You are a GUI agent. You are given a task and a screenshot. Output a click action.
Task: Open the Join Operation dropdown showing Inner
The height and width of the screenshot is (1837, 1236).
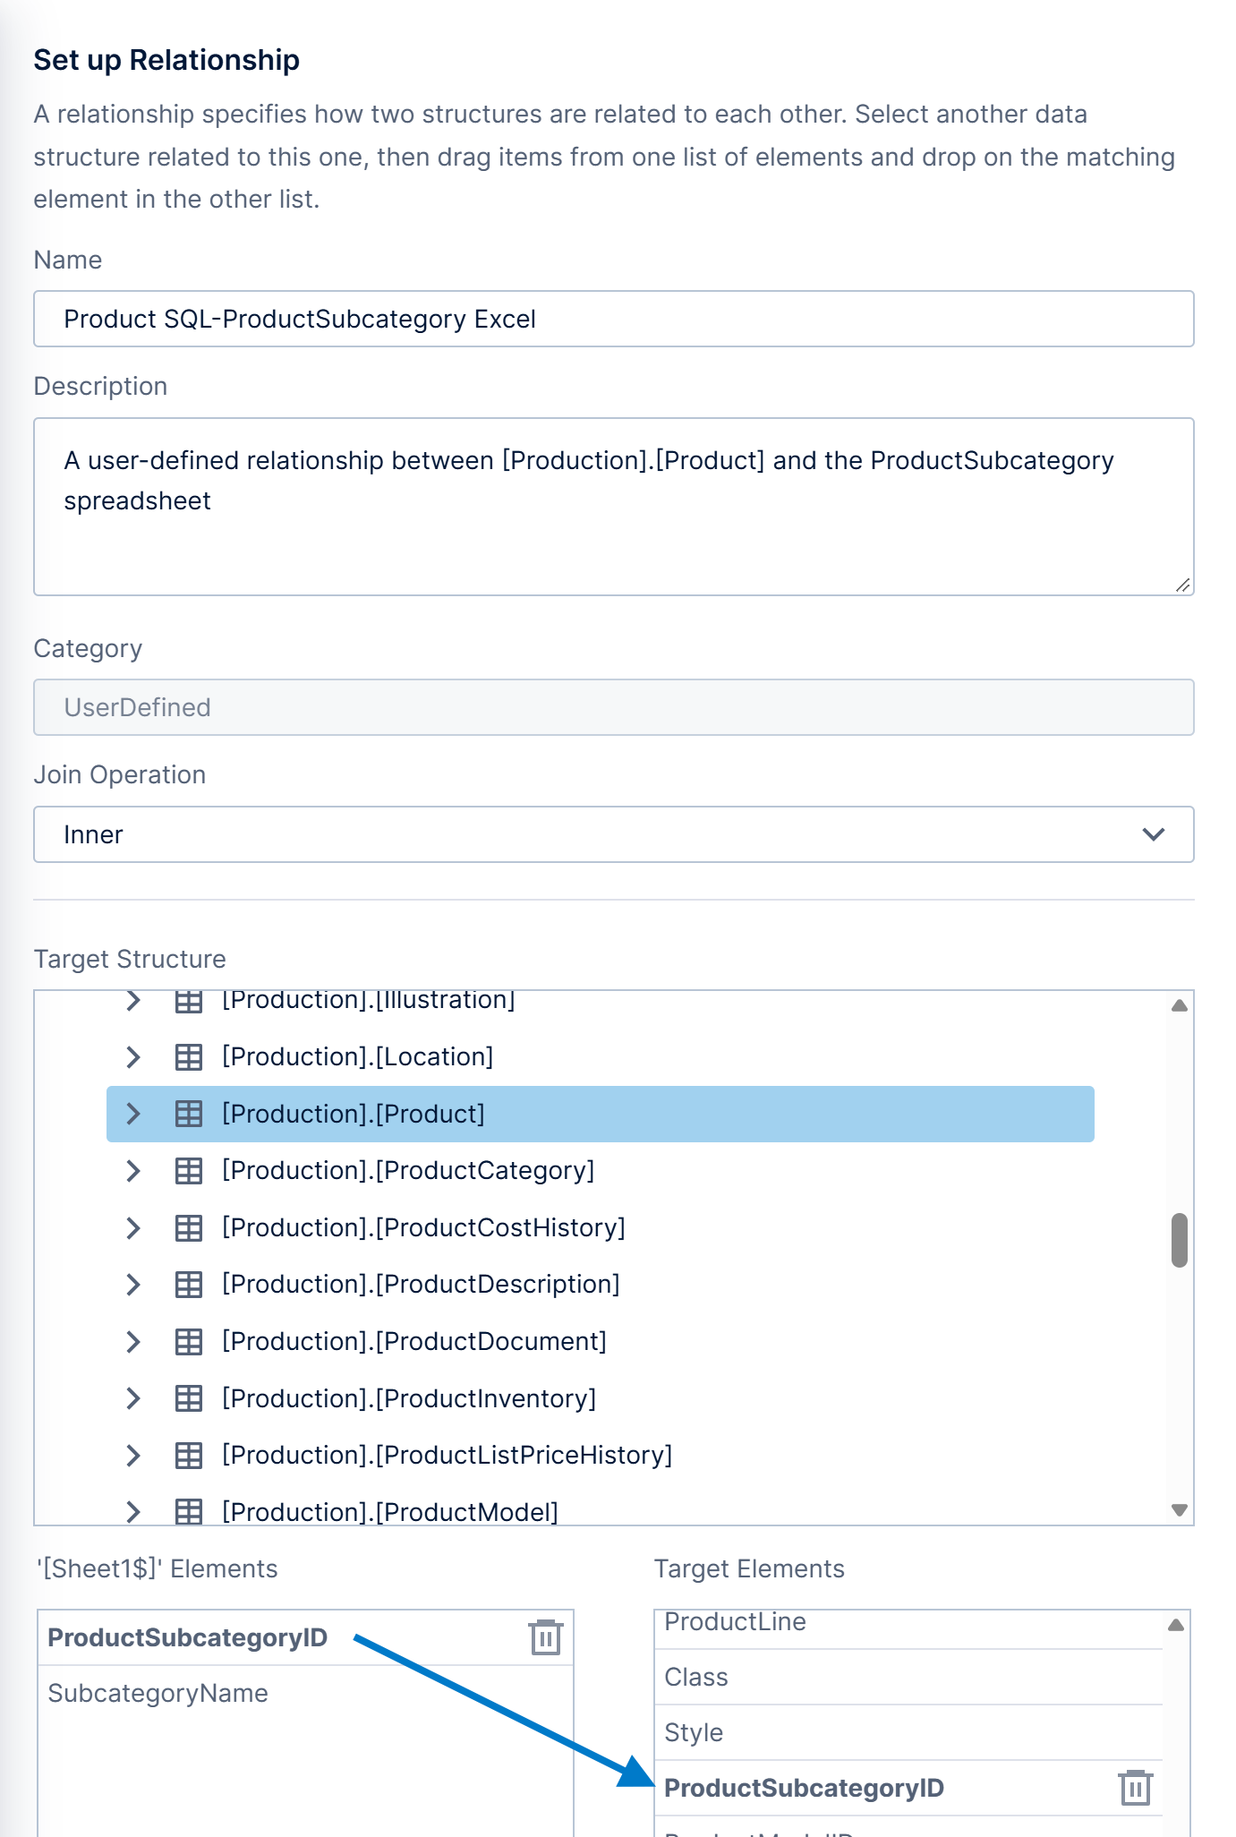[614, 834]
